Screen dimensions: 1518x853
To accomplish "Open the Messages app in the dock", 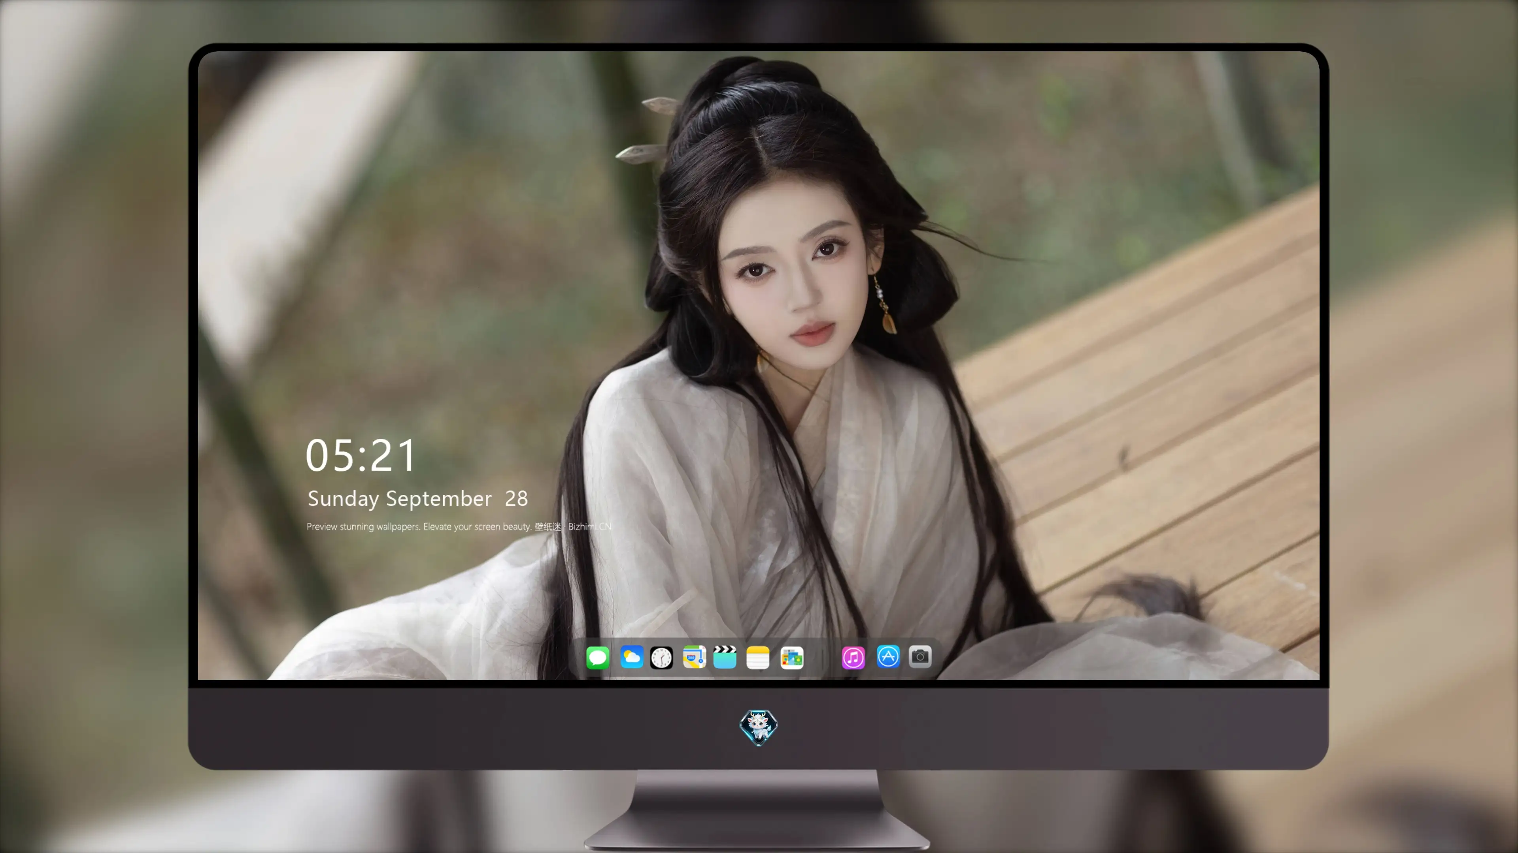I will coord(598,658).
